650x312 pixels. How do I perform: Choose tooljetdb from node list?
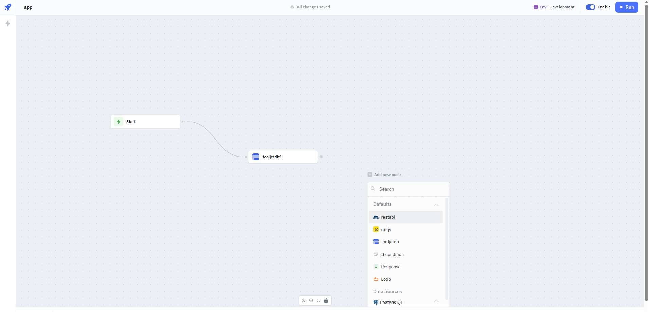pos(406,242)
